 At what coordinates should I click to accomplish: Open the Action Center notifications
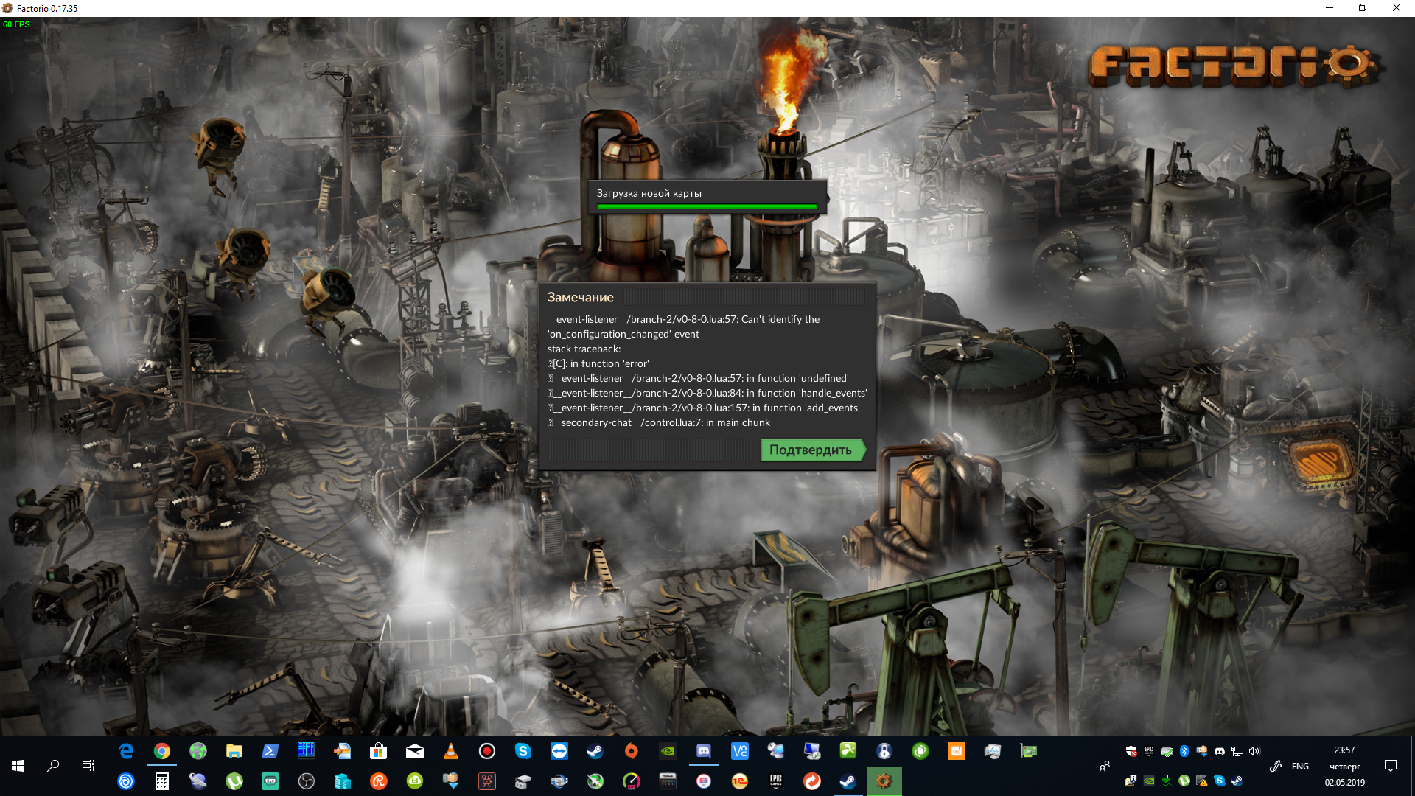1391,767
